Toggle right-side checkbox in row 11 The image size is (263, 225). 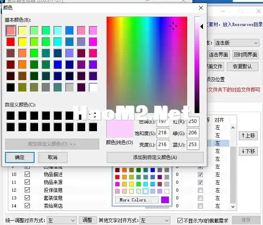pyautogui.click(x=200, y=182)
